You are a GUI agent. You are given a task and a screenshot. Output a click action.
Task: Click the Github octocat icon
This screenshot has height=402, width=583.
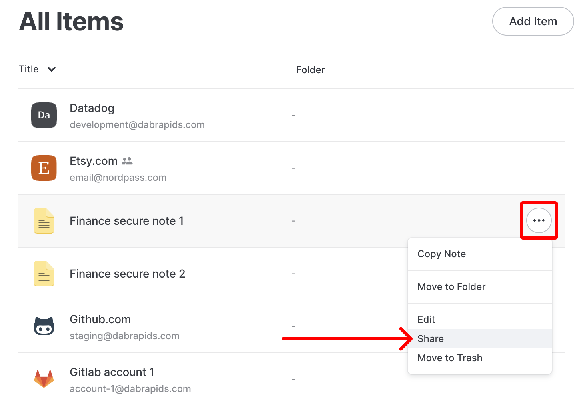pyautogui.click(x=44, y=326)
